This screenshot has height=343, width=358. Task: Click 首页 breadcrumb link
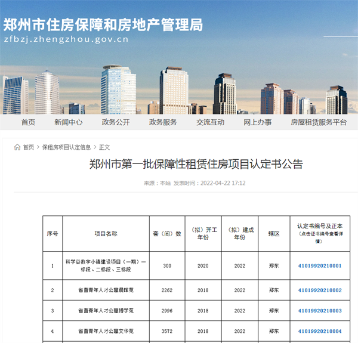(29, 147)
